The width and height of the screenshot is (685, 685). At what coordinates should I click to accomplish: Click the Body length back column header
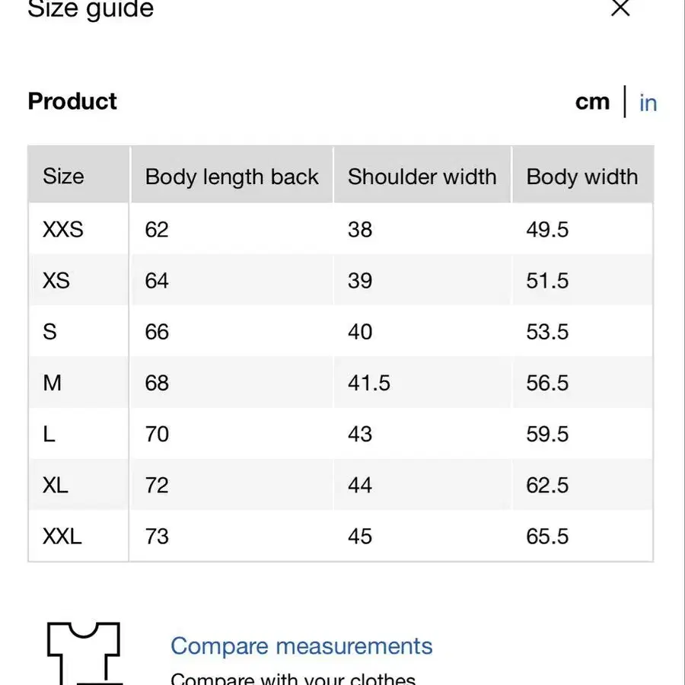click(x=231, y=177)
